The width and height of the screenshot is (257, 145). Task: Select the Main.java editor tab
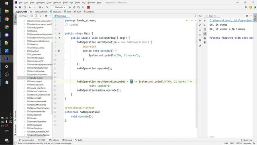(x=61, y=16)
